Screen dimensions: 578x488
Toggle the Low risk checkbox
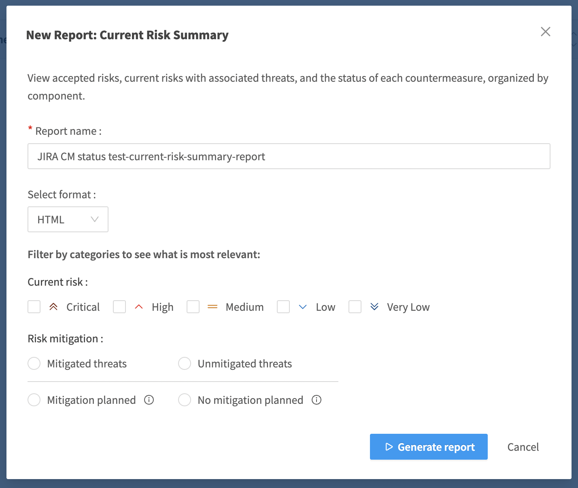click(x=283, y=307)
